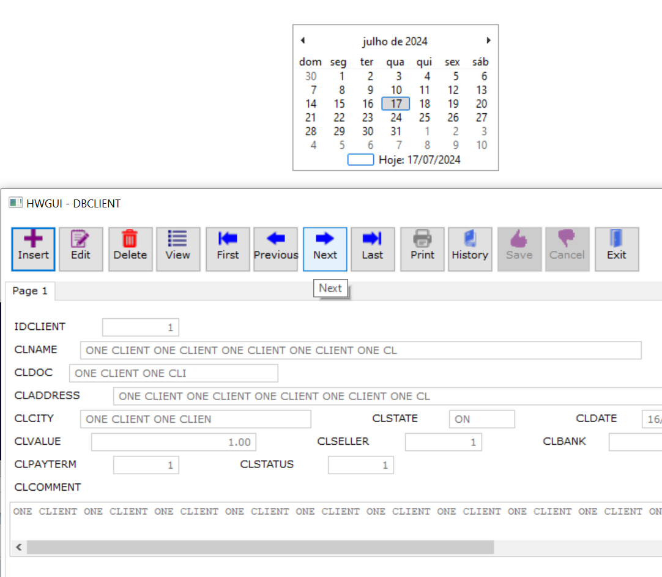Select day 31 in the calendar
This screenshot has width=662, height=577.
point(396,132)
